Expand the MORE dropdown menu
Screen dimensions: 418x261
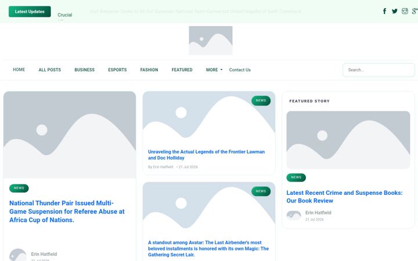coord(214,70)
